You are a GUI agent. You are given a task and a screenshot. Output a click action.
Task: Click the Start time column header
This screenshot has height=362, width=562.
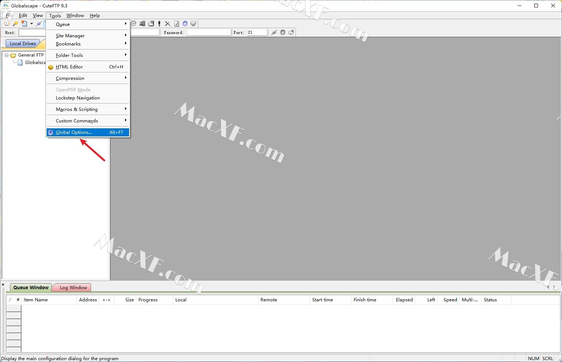click(330, 300)
